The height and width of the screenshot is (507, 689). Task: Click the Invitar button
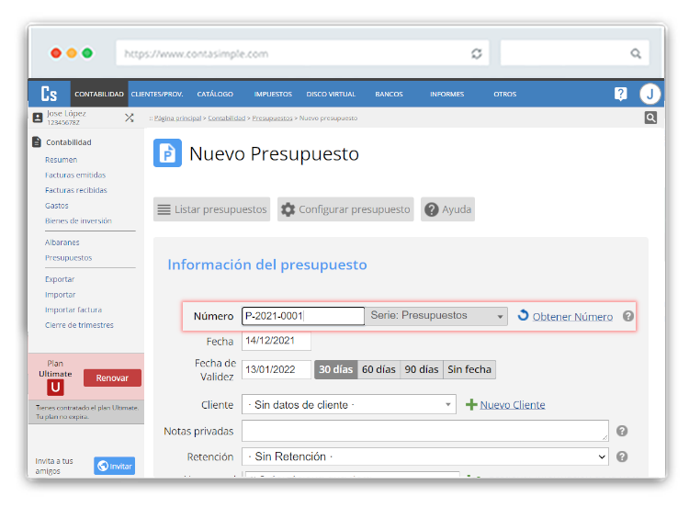(114, 467)
